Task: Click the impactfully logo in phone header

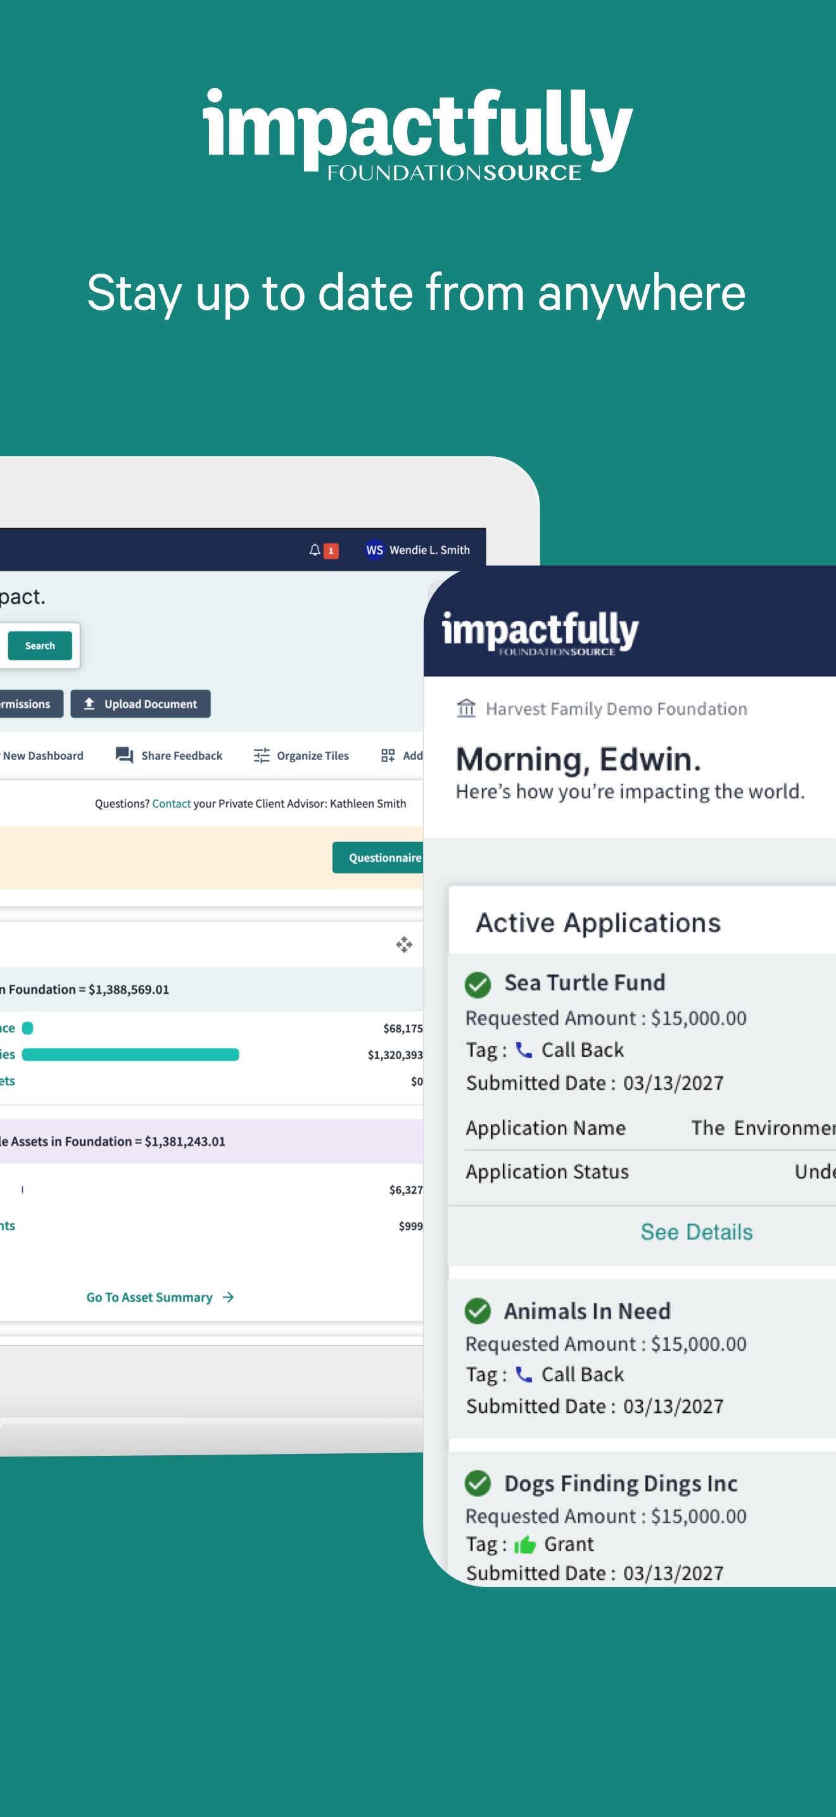Action: click(540, 633)
